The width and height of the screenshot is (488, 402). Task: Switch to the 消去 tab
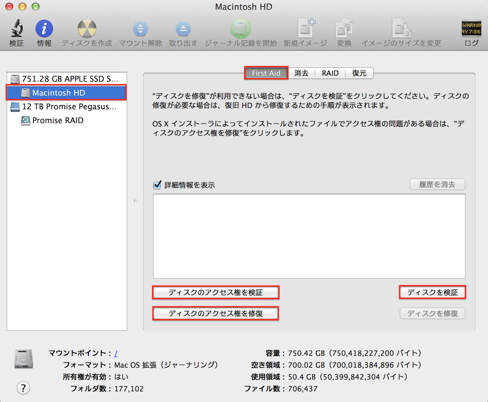pos(301,73)
